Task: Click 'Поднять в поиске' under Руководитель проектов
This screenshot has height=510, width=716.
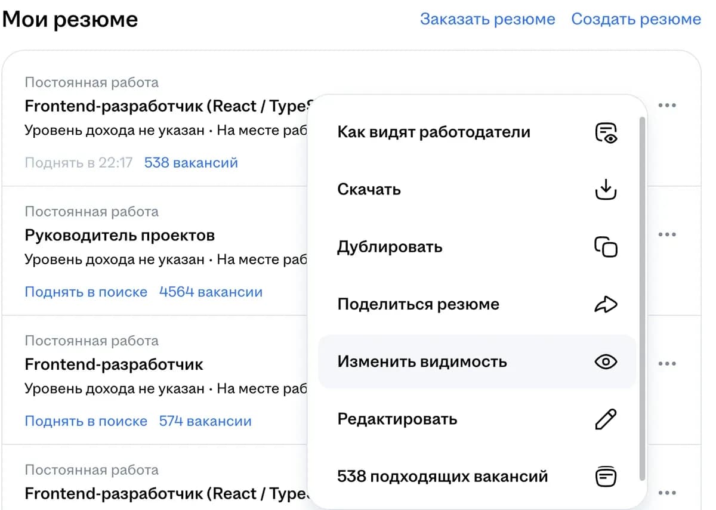Action: click(x=86, y=292)
